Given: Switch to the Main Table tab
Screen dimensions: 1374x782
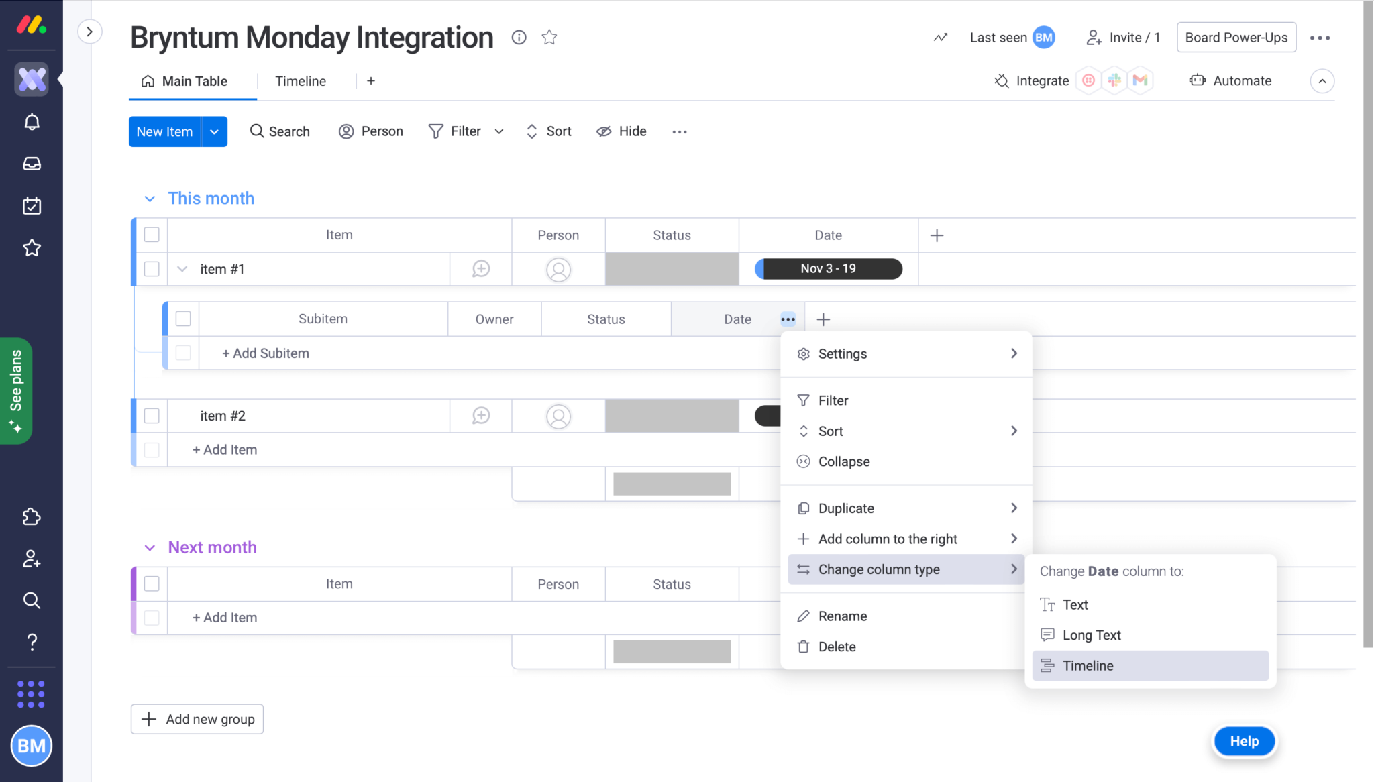Looking at the screenshot, I should click(184, 81).
